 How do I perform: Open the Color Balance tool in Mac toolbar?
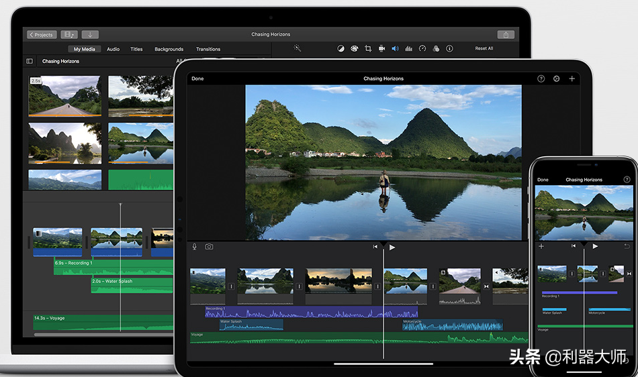pyautogui.click(x=340, y=48)
